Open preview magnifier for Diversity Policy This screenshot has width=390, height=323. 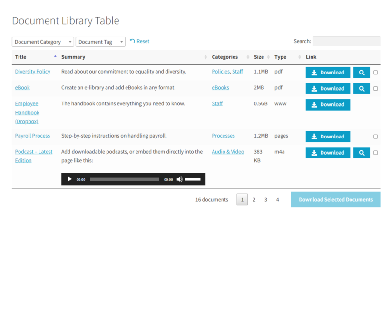tap(361, 72)
